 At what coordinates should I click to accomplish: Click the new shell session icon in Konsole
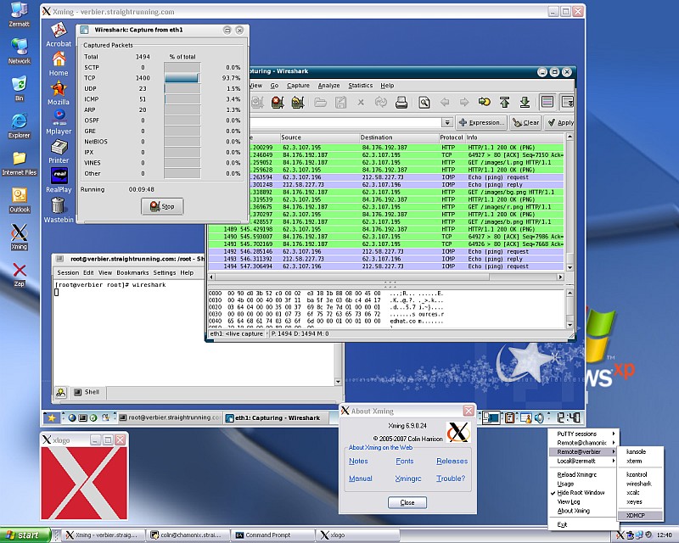click(x=61, y=392)
